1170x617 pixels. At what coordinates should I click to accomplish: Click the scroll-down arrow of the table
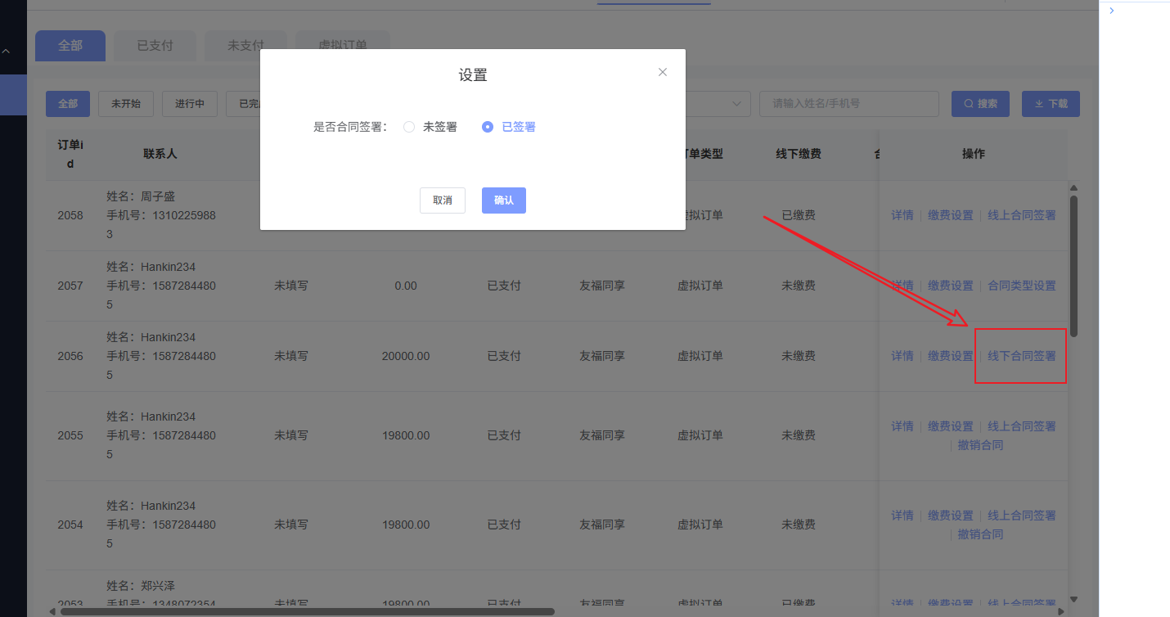1073,600
